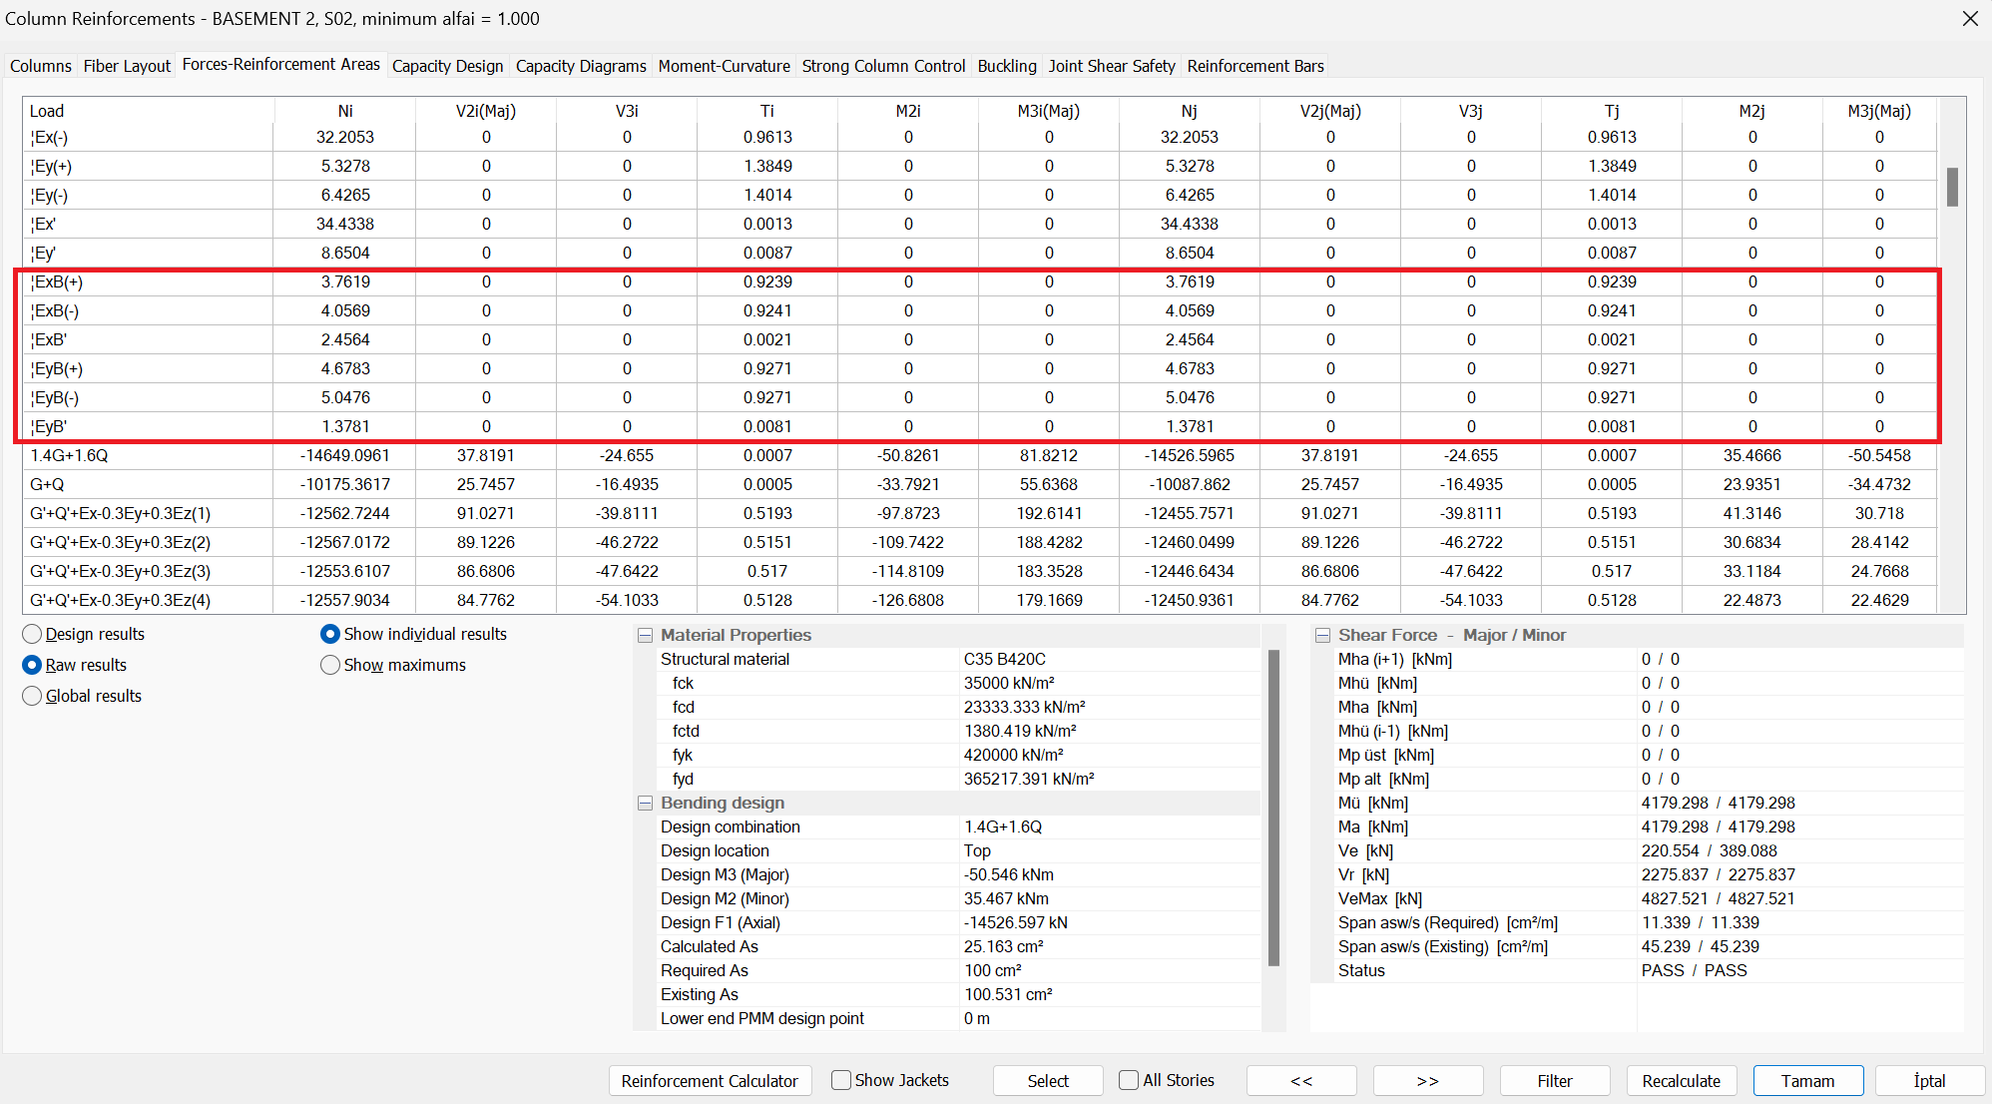
Task: Click the Filter button
Action: click(x=1554, y=1081)
